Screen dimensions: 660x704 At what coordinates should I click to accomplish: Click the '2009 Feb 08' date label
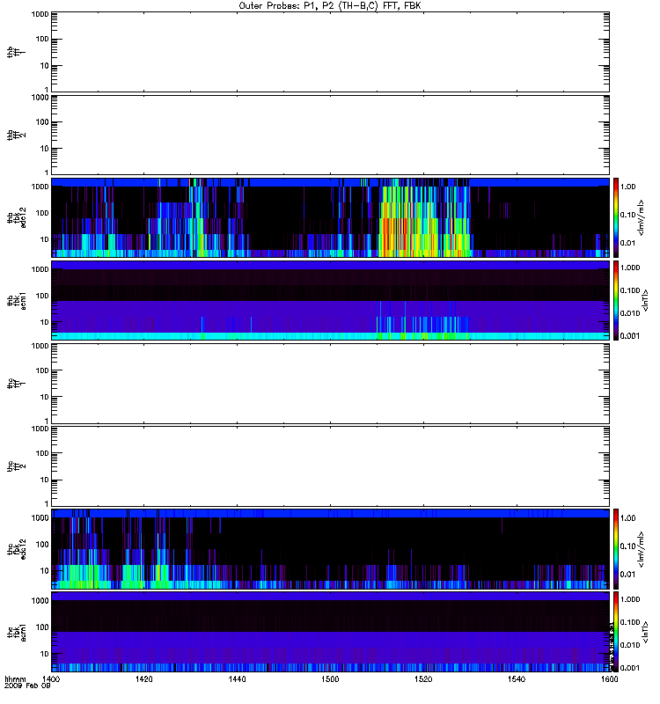pyautogui.click(x=27, y=686)
